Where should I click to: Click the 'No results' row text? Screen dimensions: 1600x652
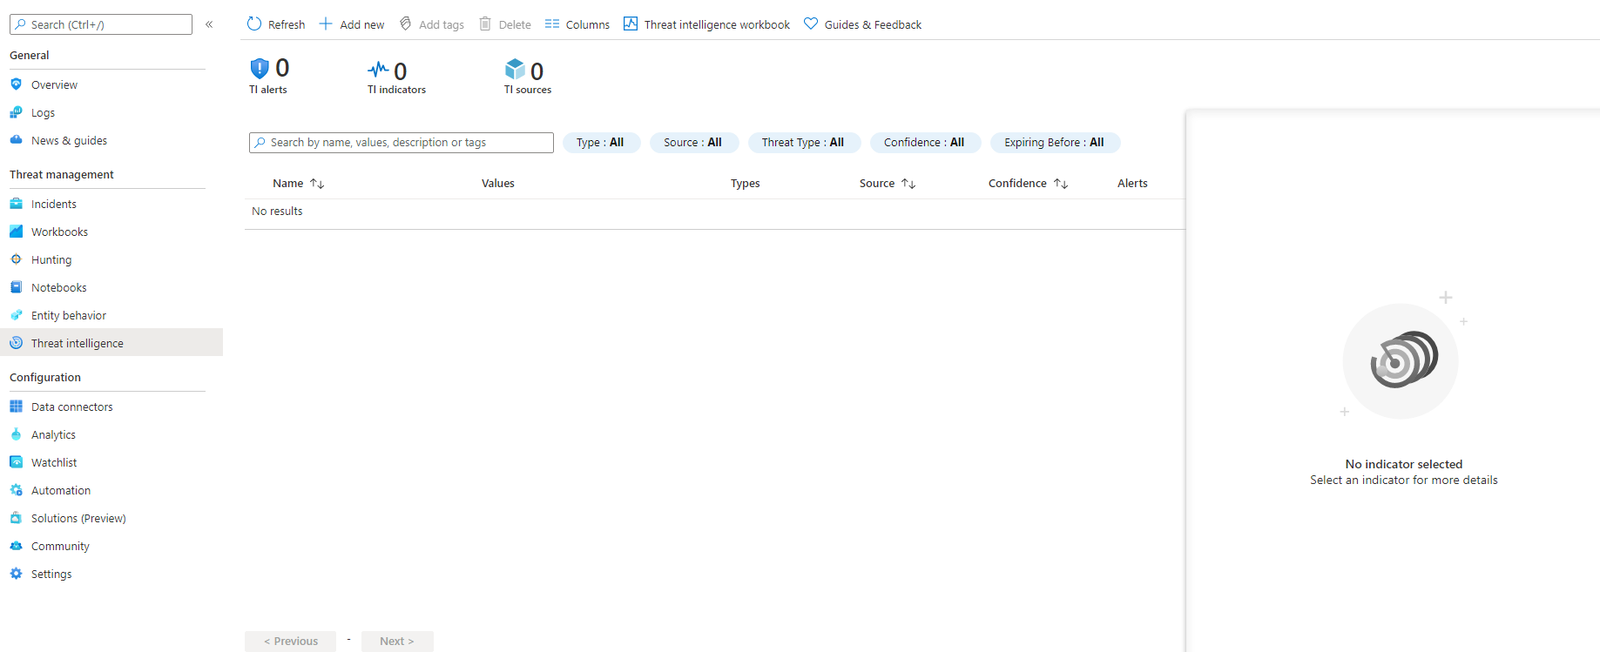(277, 212)
